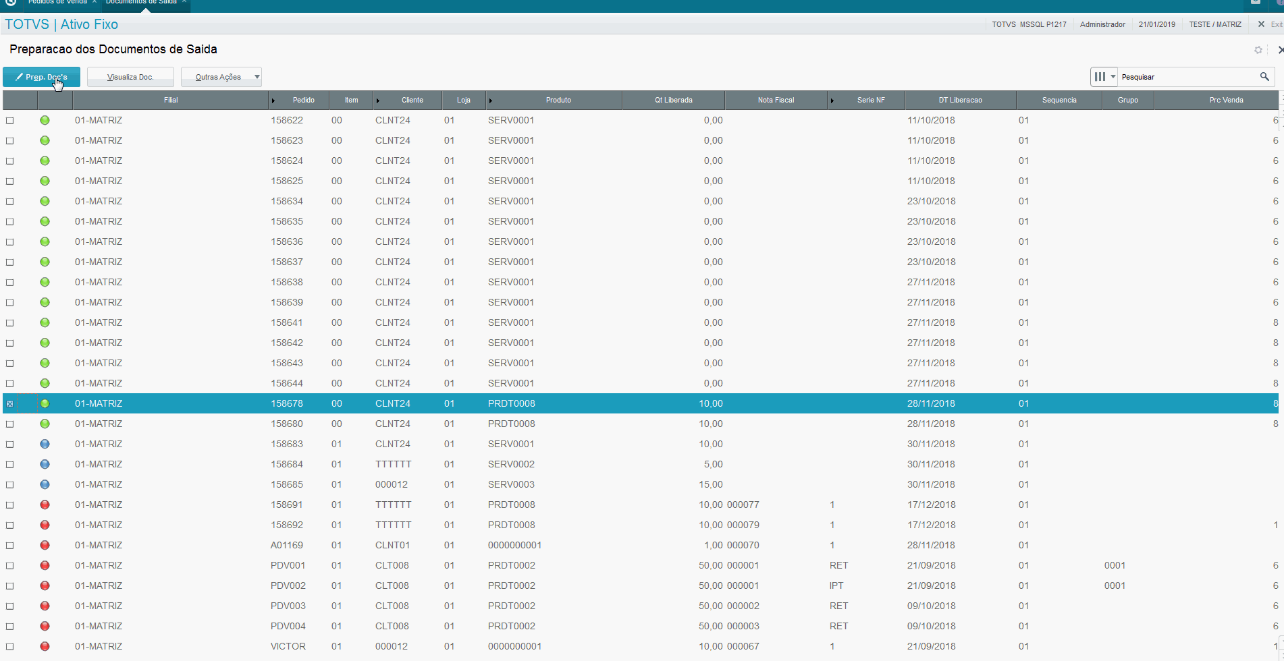The image size is (1284, 661).
Task: Close the Pedidos de Venda tab
Action: [x=95, y=2]
